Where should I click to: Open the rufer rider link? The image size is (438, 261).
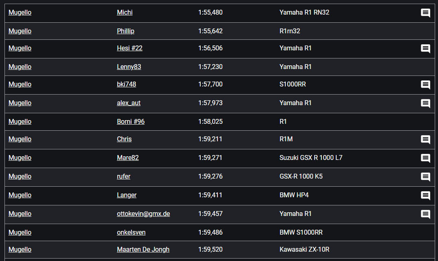123,176
